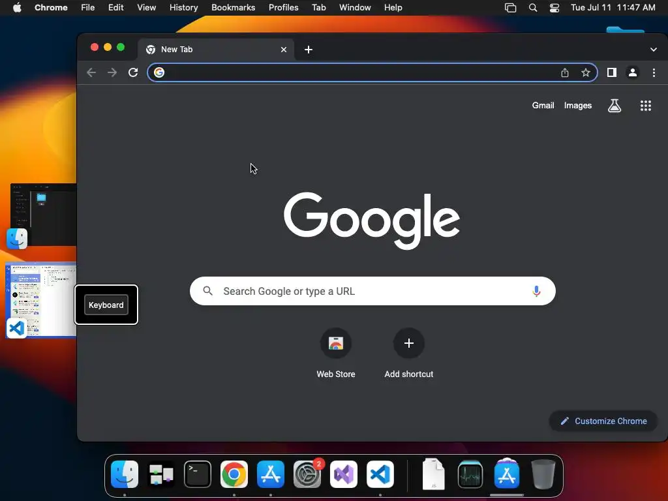Viewport: 668px width, 501px height.
Task: Switch to VS Code window thumbnail
Action: pos(41,300)
